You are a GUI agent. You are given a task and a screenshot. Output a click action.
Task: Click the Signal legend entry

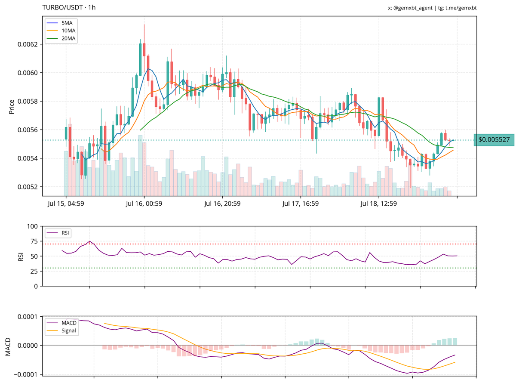62,331
